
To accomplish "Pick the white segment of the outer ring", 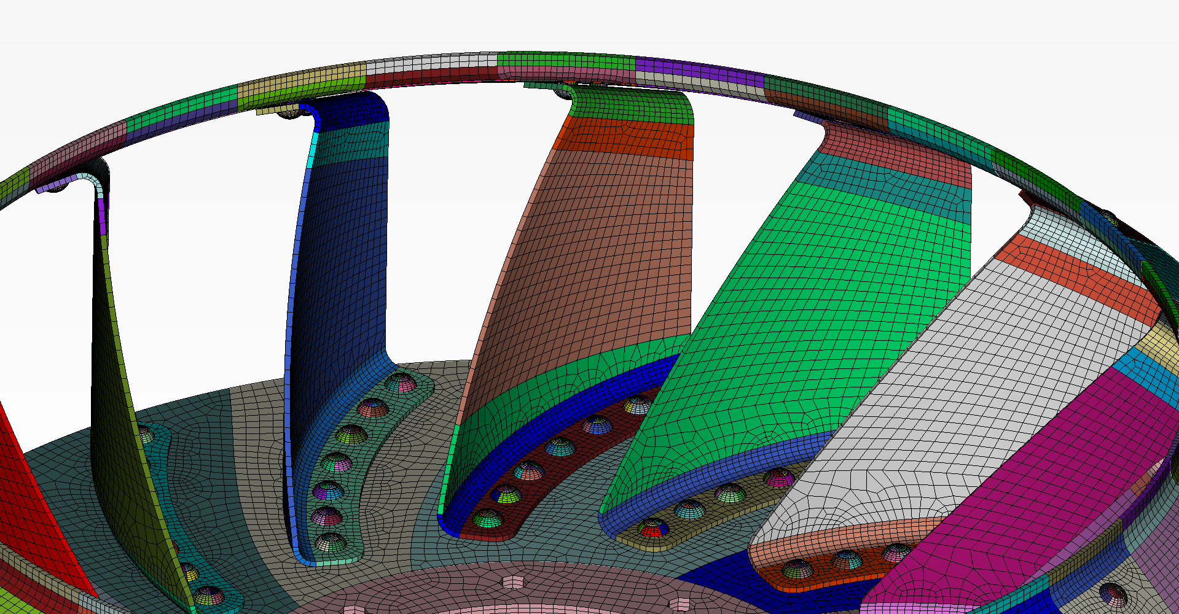I will tap(431, 64).
